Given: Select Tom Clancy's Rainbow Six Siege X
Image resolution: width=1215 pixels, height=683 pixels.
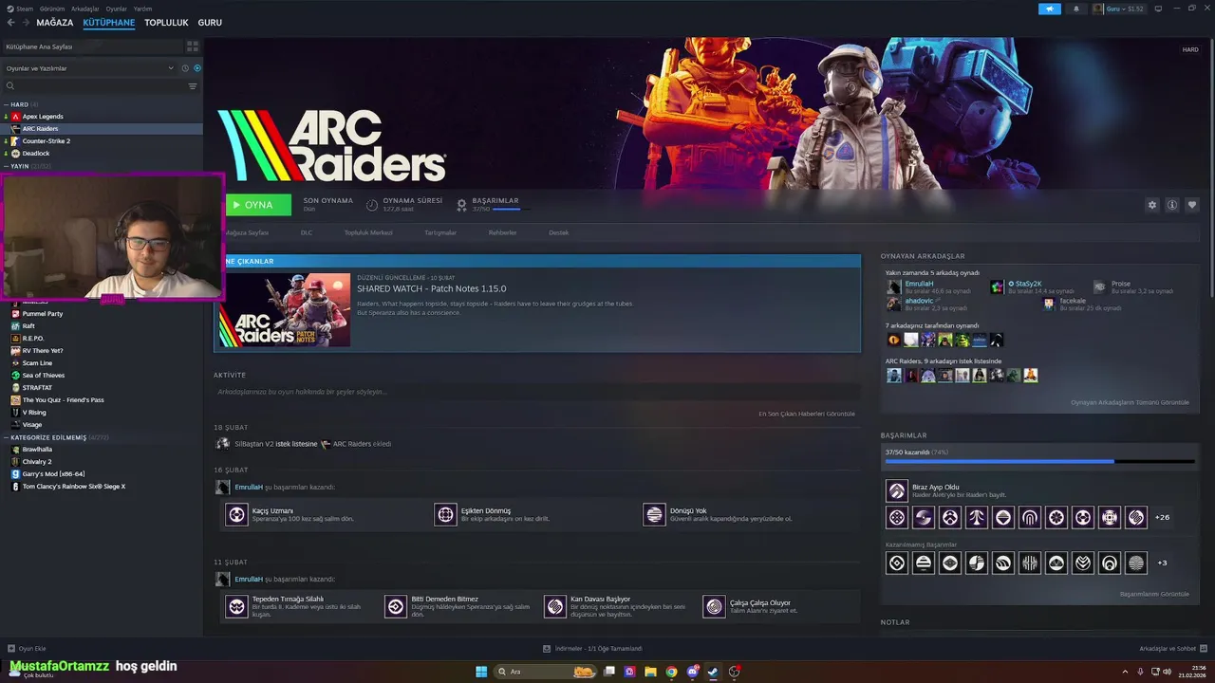Looking at the screenshot, I should pyautogui.click(x=74, y=487).
